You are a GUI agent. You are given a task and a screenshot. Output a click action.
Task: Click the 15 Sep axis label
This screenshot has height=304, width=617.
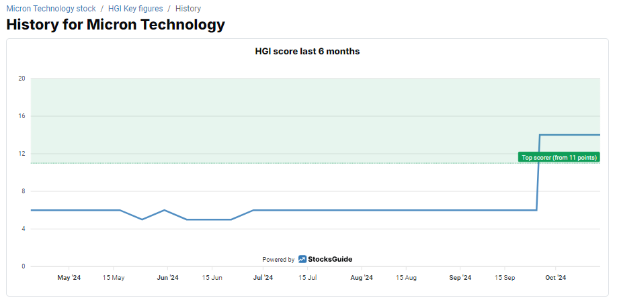click(x=505, y=278)
